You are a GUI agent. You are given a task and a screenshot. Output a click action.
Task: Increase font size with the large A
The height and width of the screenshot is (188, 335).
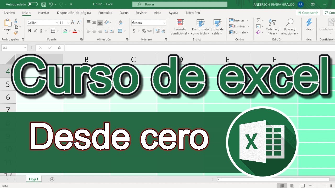[x=73, y=23]
